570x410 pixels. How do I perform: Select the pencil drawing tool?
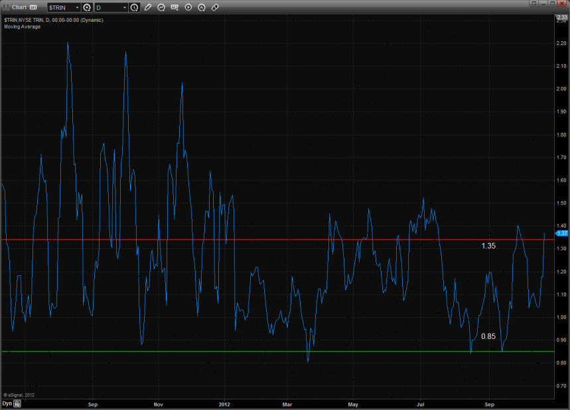tap(147, 7)
